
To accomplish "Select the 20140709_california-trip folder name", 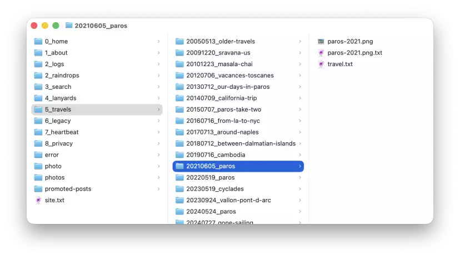I will point(222,98).
